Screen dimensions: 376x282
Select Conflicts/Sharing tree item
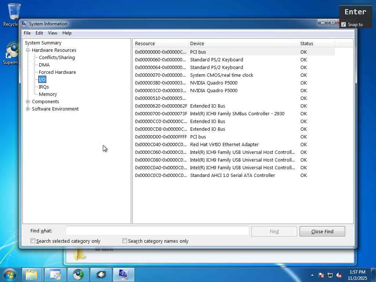57,58
